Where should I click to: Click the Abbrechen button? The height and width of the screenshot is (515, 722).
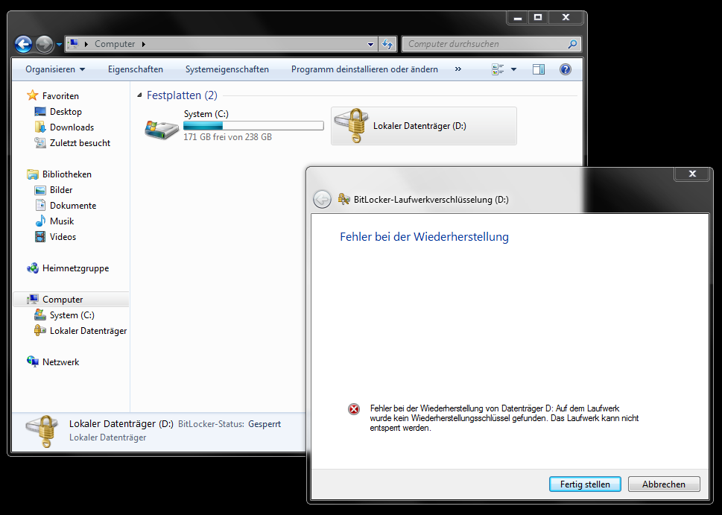[664, 484]
